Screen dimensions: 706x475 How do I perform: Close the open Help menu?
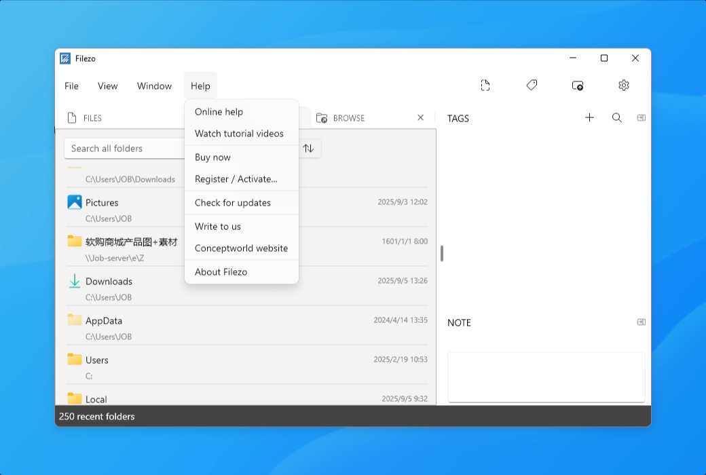click(x=200, y=85)
